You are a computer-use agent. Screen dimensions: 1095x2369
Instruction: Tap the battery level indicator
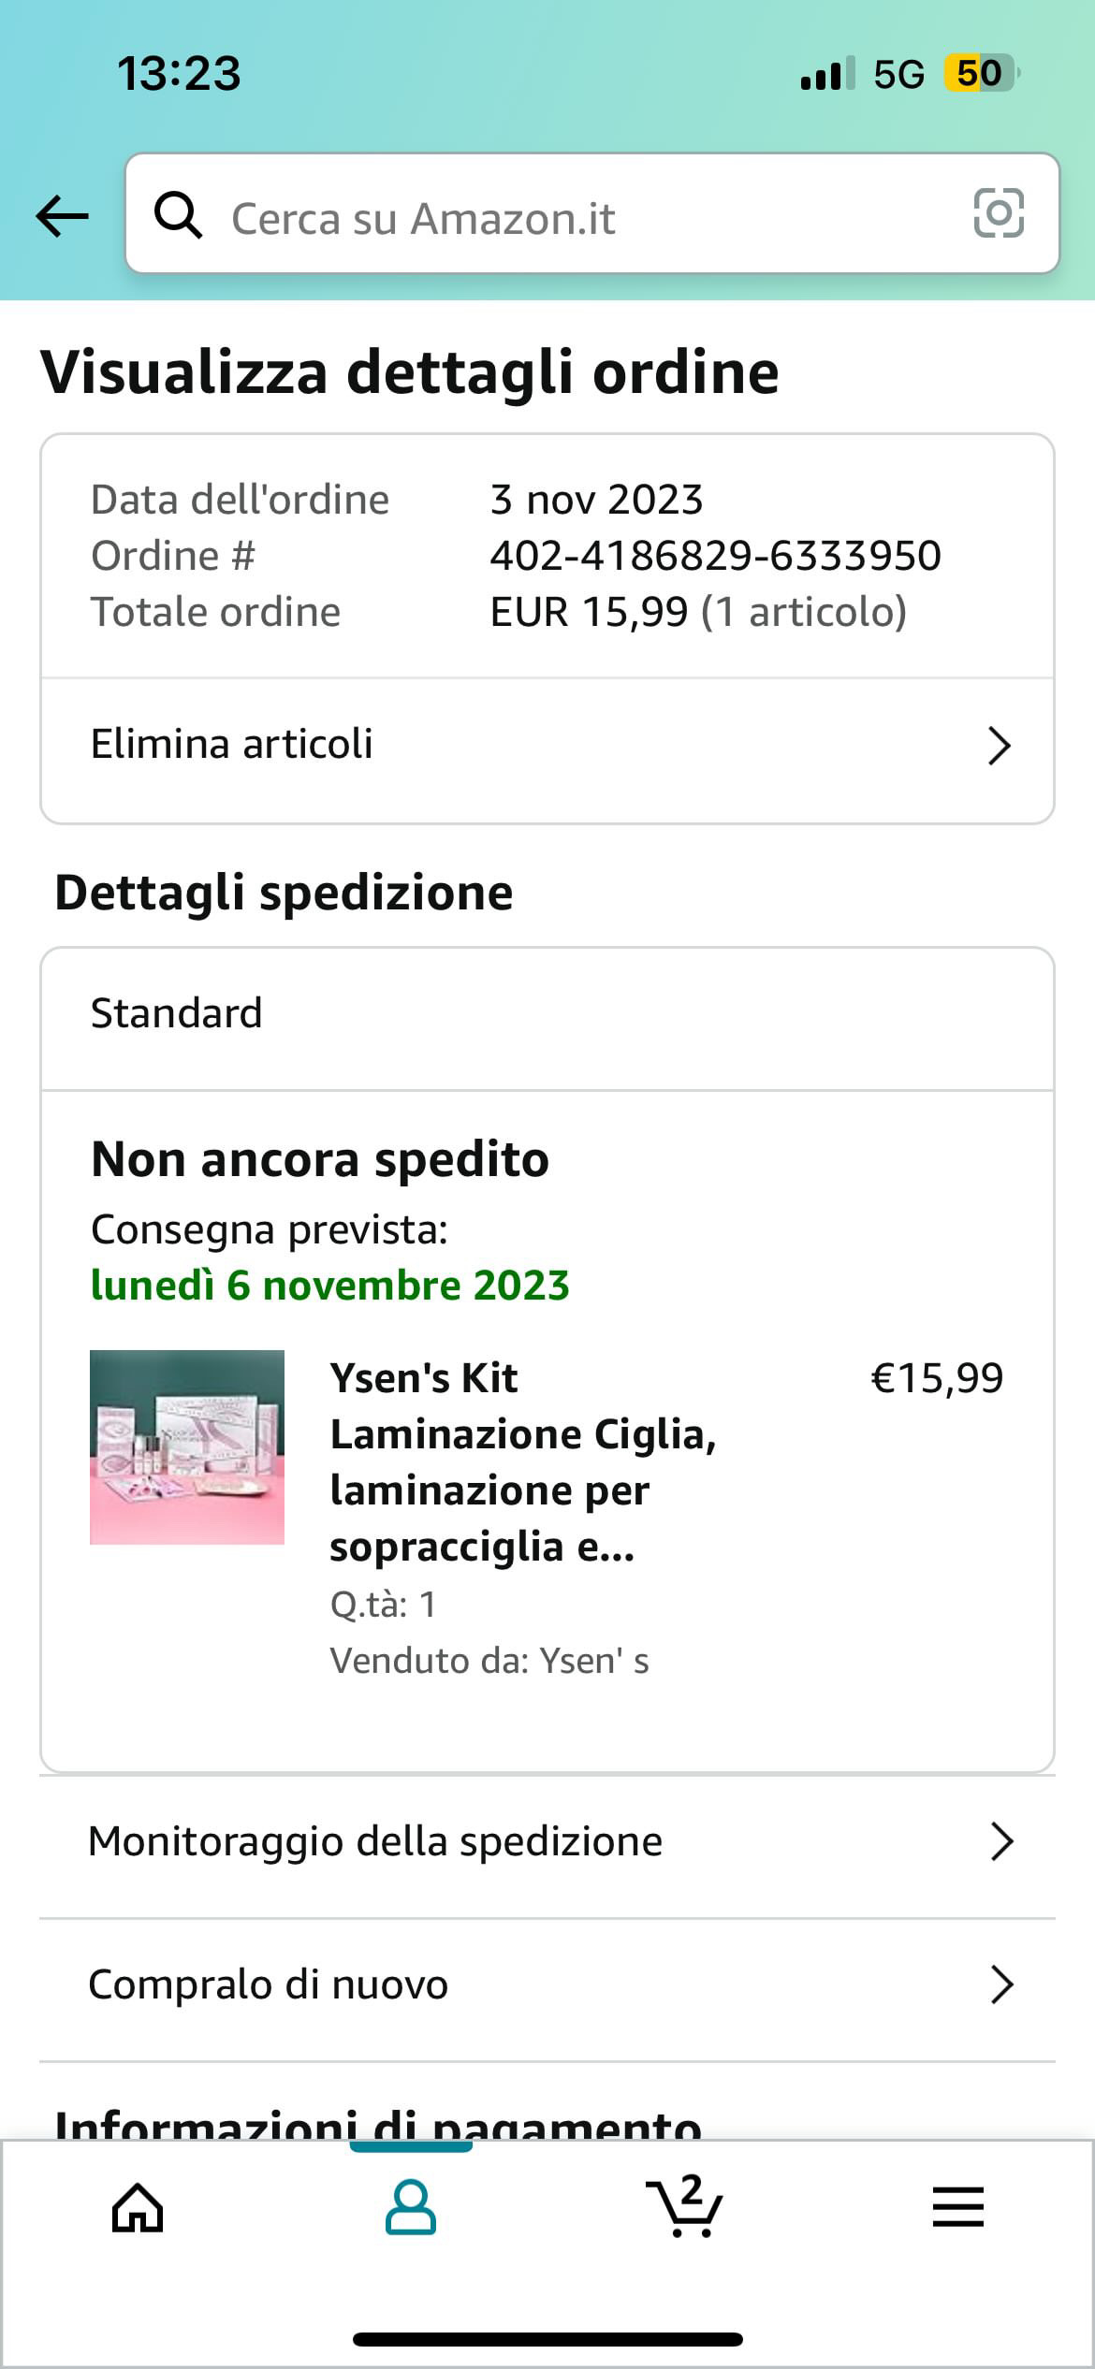pos(979,73)
